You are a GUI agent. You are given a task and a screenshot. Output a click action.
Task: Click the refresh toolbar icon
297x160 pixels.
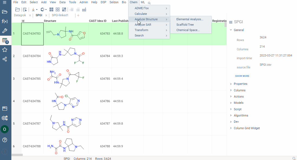coord(43,9)
